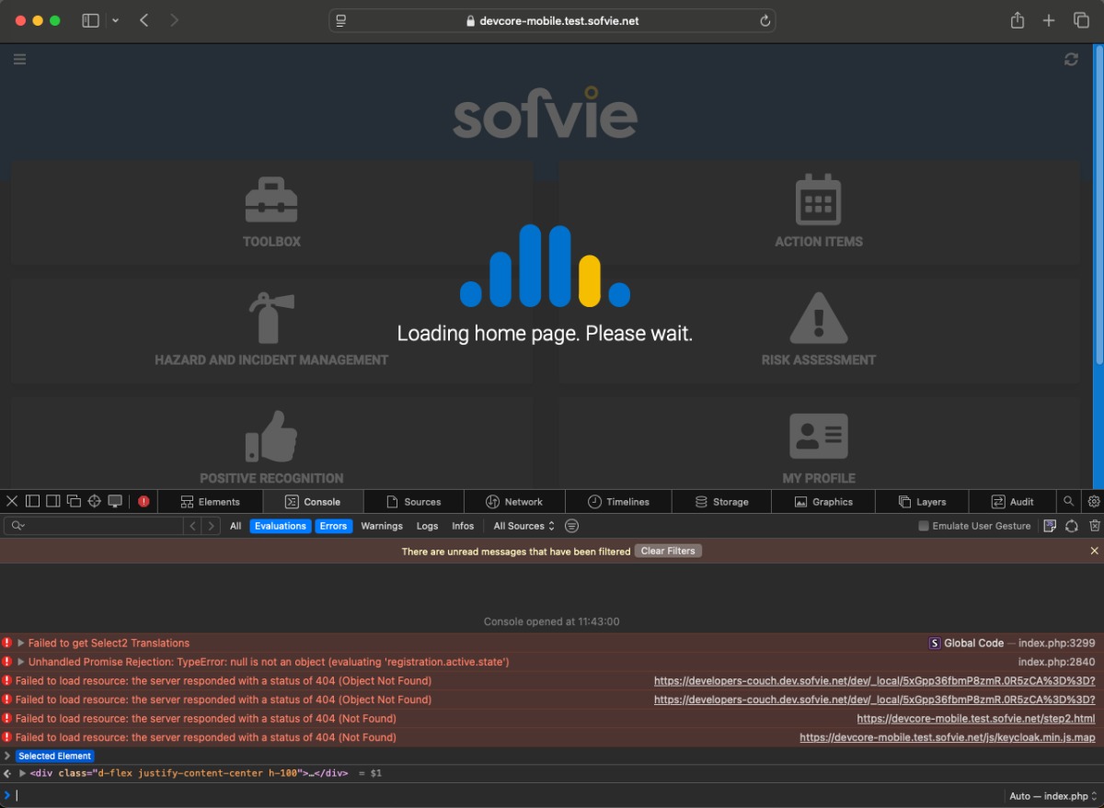
Task: Open the keycloak.min.js.map resource link
Action: [x=948, y=737]
